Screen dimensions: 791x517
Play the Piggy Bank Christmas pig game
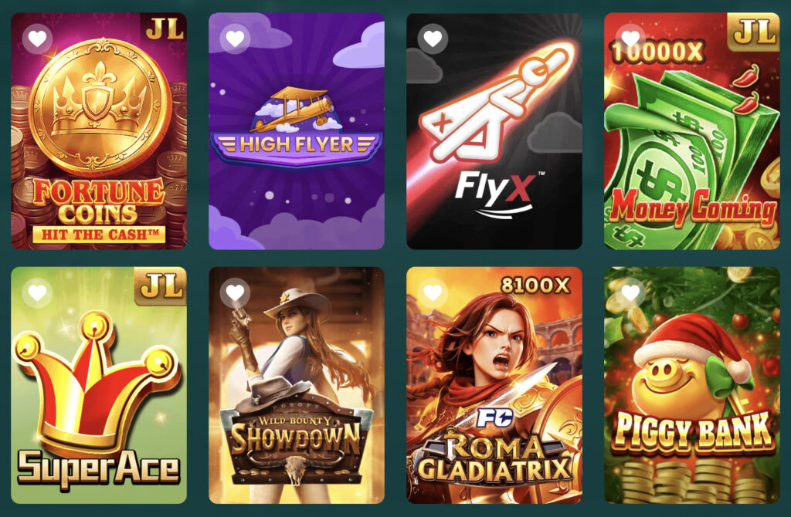pyautogui.click(x=692, y=385)
